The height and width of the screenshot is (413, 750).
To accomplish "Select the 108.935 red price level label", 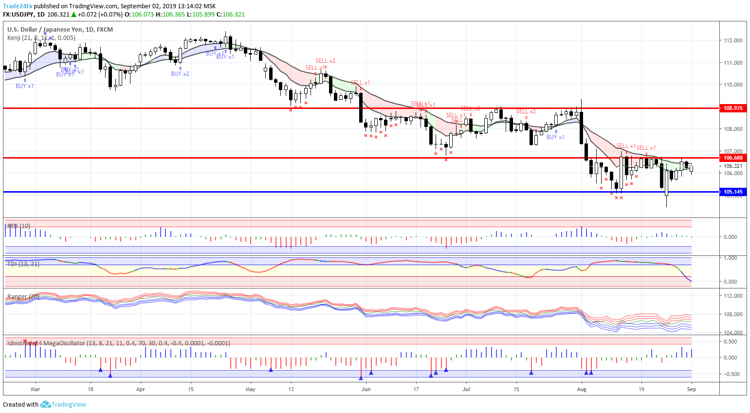I will (733, 108).
